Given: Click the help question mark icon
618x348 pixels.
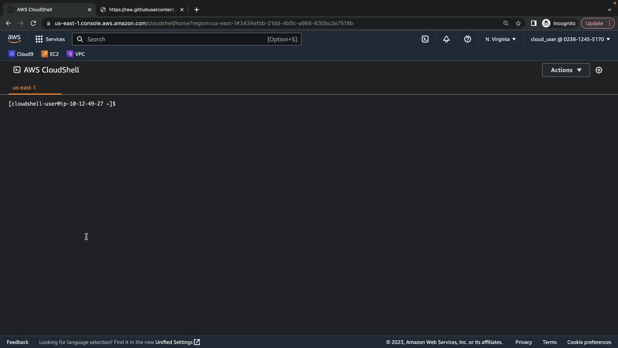Looking at the screenshot, I should click(467, 39).
